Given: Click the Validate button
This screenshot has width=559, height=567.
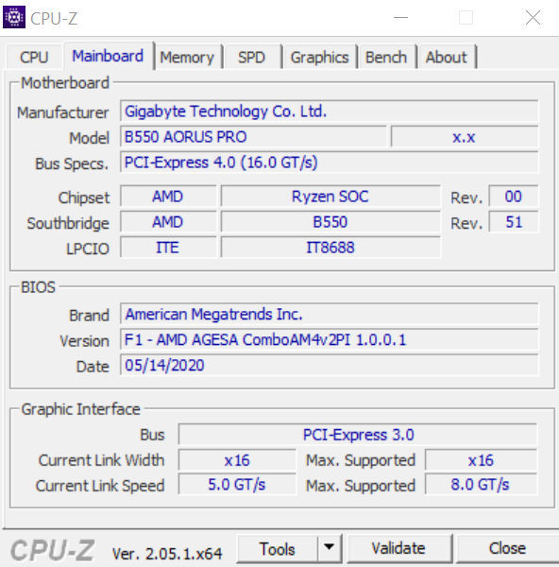Looking at the screenshot, I should coord(398,548).
